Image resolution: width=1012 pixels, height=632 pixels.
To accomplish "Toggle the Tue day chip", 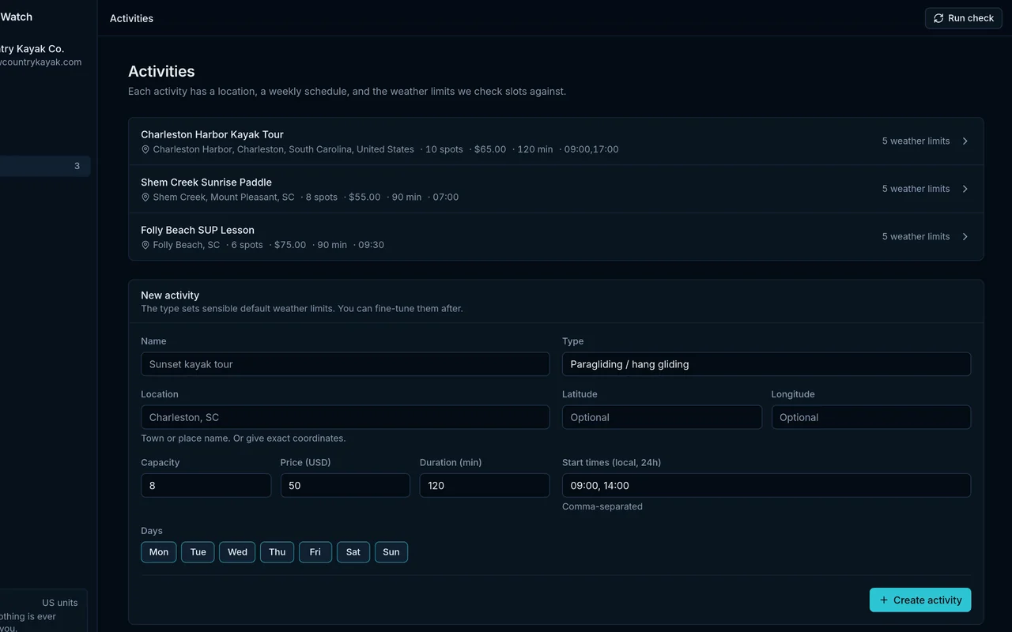I will tap(198, 552).
